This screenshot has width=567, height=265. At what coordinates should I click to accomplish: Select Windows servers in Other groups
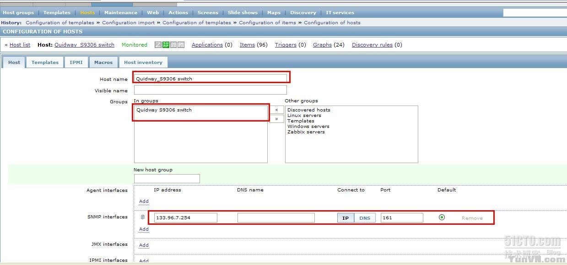[308, 126]
